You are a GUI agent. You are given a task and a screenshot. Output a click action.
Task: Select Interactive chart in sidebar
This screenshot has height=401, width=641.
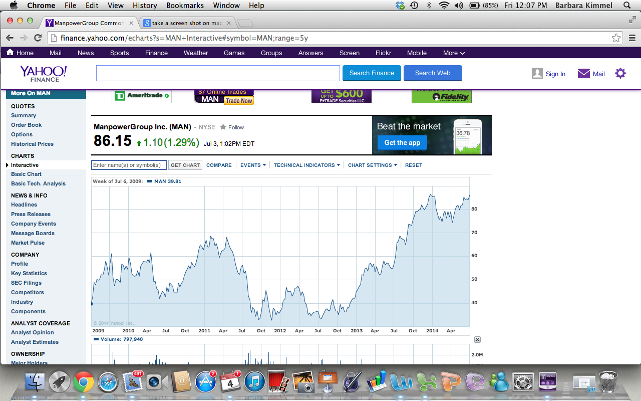(25, 165)
